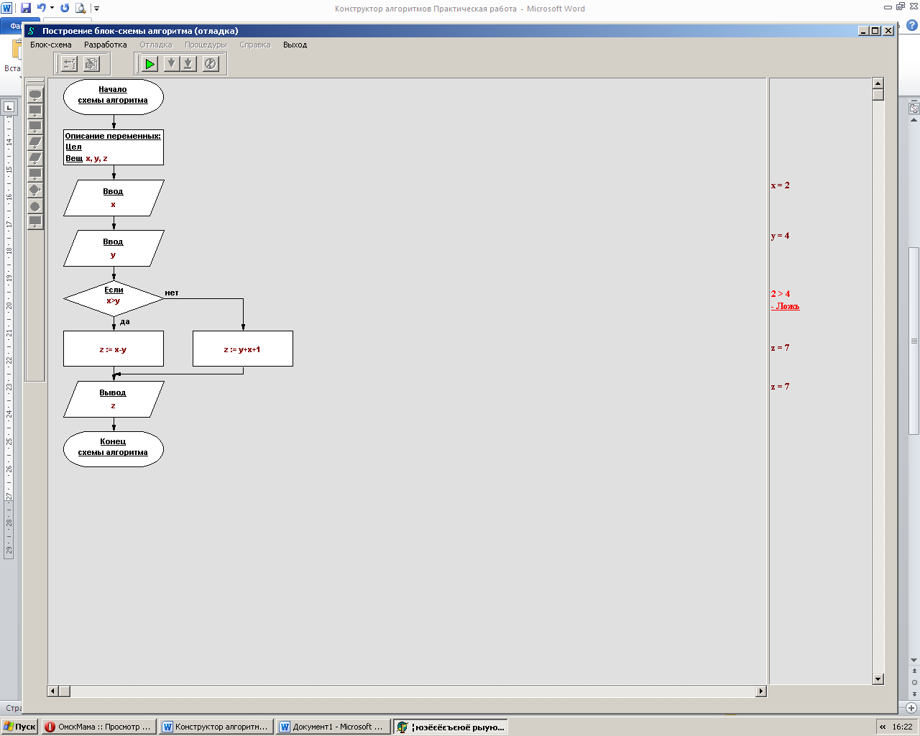This screenshot has height=736, width=920.
Task: Open the Разработка menu
Action: (105, 45)
